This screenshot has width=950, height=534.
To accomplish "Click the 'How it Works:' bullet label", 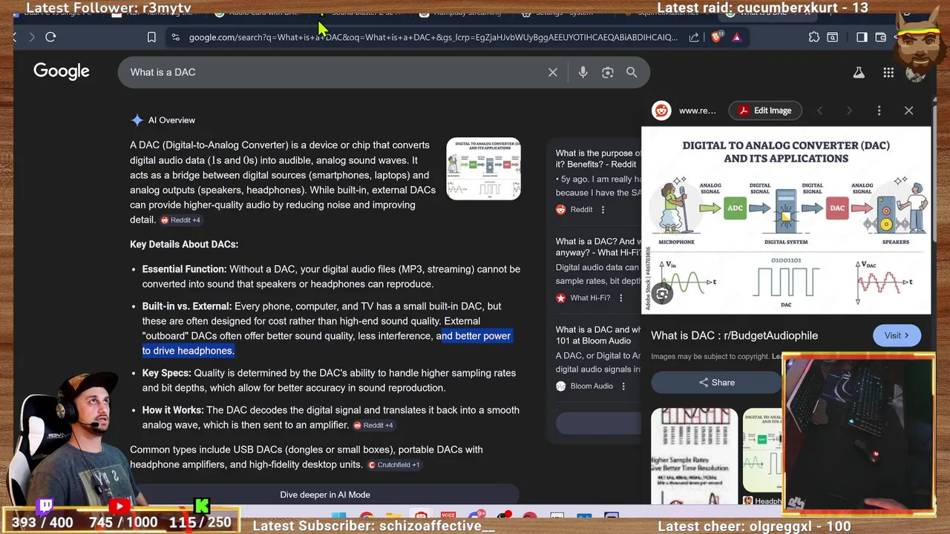I will pyautogui.click(x=173, y=410).
